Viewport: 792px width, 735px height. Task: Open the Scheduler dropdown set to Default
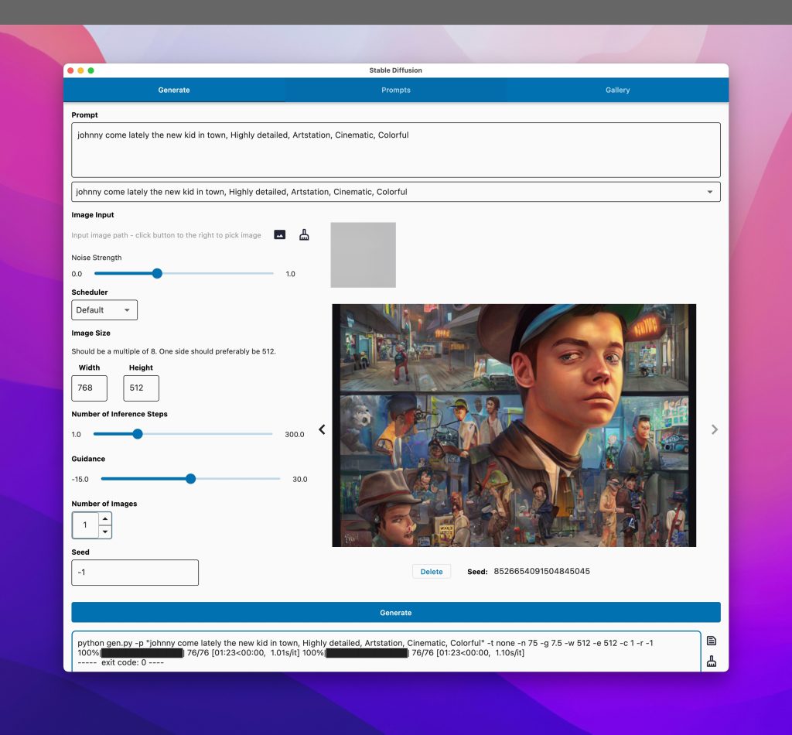104,309
